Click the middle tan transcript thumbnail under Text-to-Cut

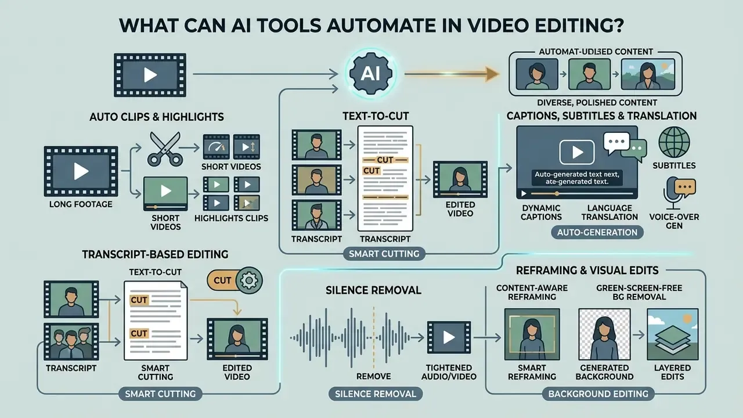click(316, 181)
